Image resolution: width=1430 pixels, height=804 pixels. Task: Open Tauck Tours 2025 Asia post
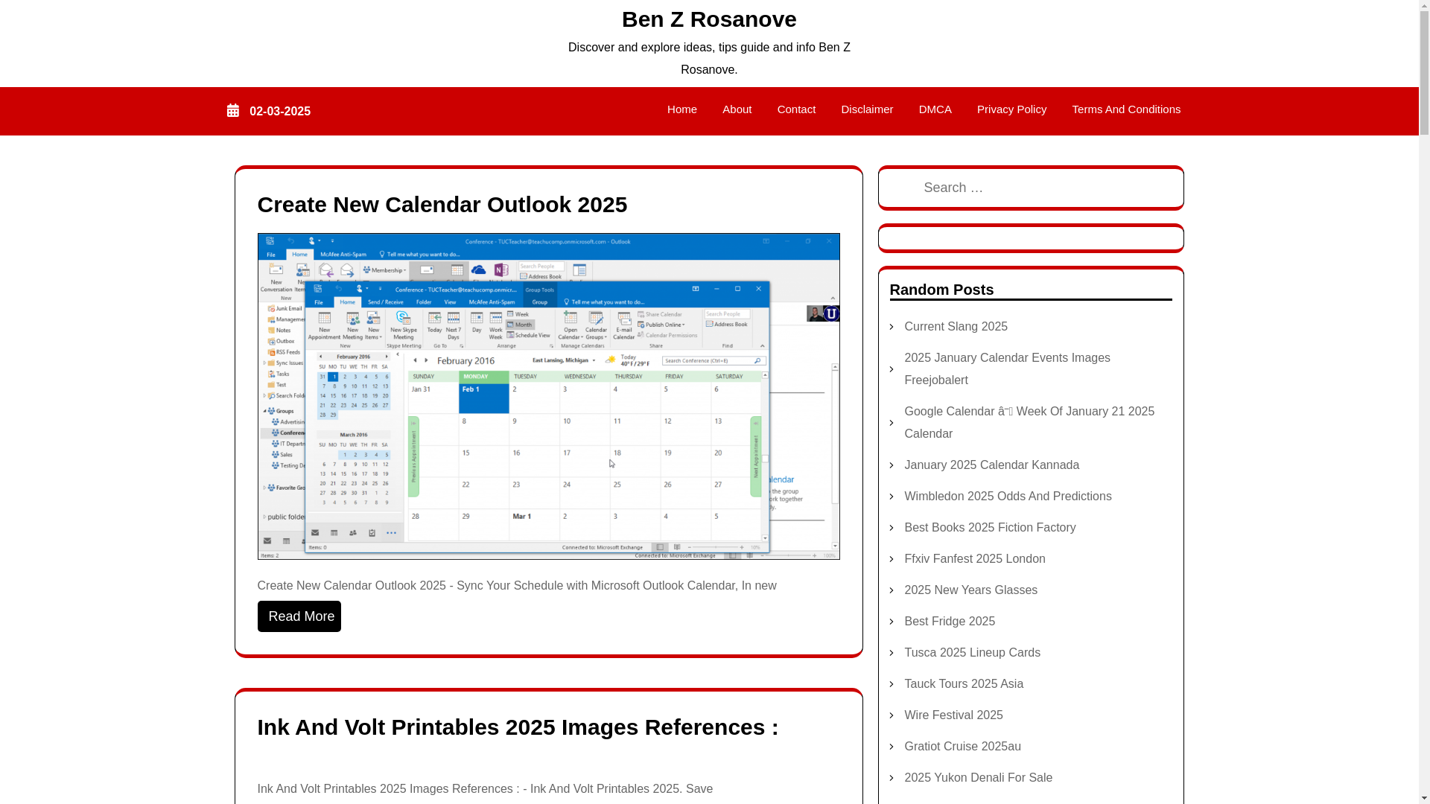tap(964, 684)
